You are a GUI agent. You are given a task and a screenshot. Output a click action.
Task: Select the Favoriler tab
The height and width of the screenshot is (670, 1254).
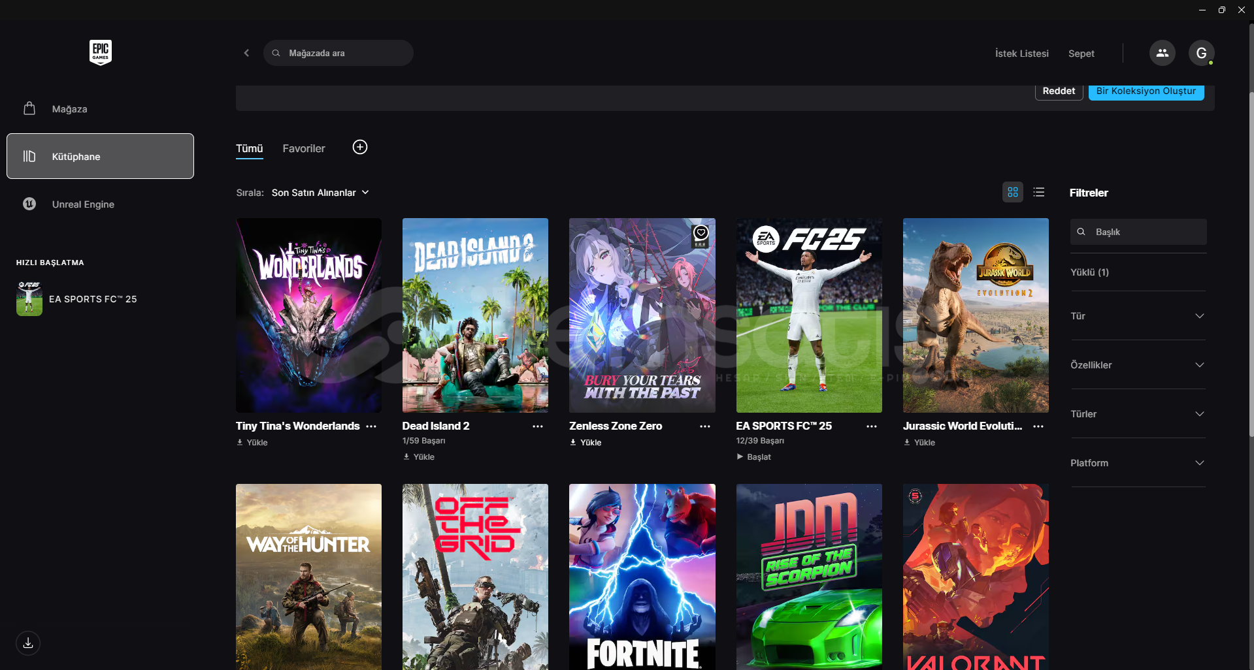304,149
